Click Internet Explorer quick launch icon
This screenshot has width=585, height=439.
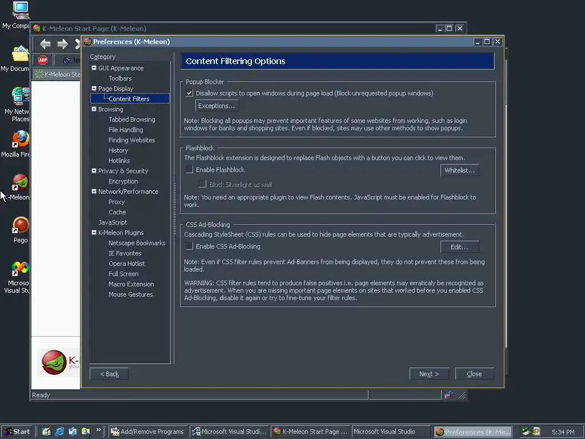click(x=59, y=432)
